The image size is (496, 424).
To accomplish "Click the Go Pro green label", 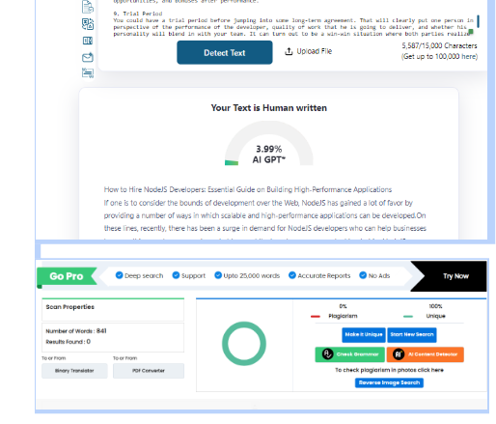I will coord(67,276).
